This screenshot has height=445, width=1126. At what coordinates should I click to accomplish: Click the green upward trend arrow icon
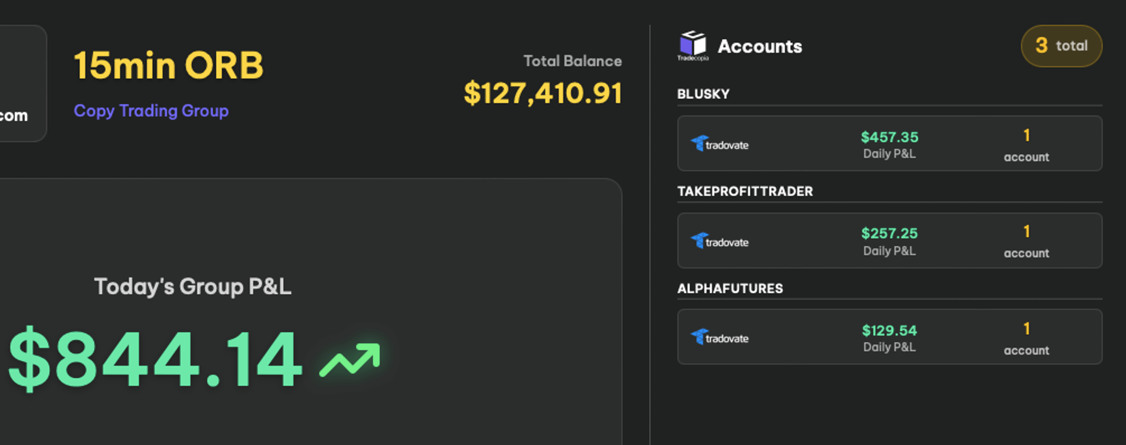point(350,360)
